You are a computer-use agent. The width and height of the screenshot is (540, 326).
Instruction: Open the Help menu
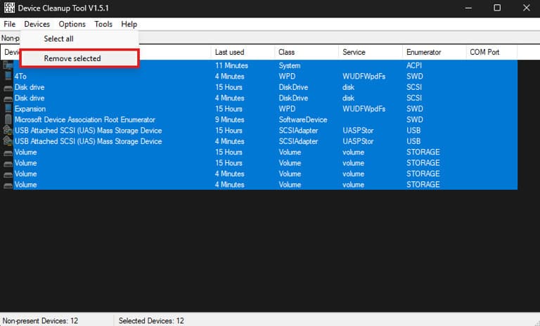tap(129, 24)
